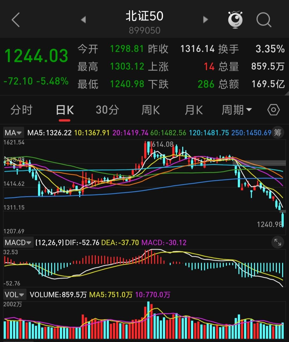Switch to the 分时 tab
Image resolution: width=289 pixels, height=342 pixels.
click(x=21, y=110)
